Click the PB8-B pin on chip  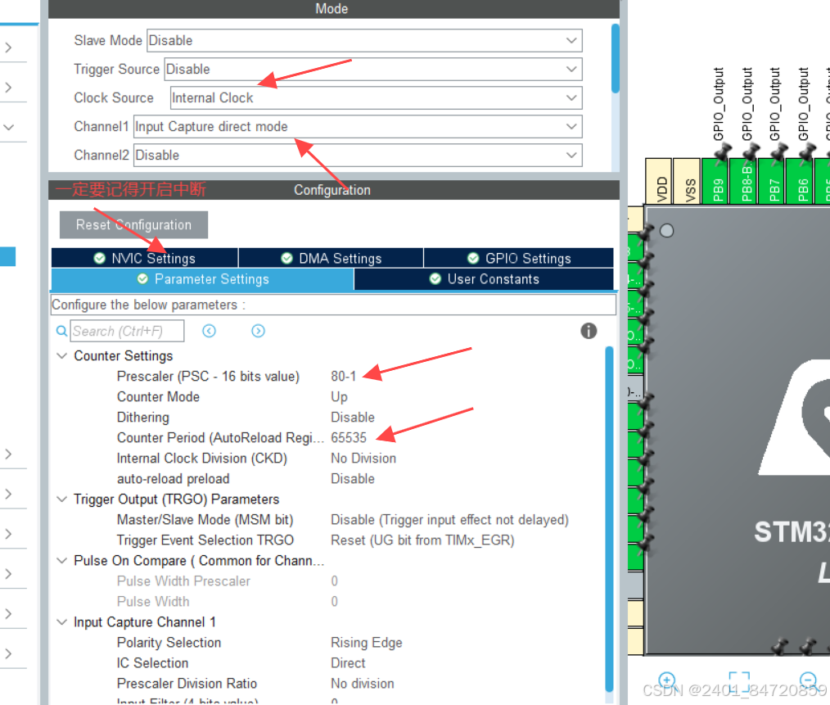tap(744, 182)
